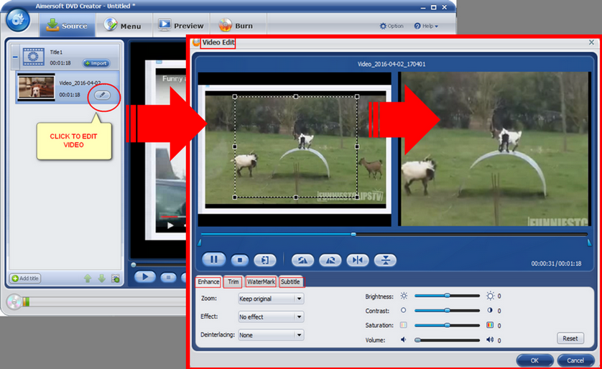The height and width of the screenshot is (369, 602).
Task: Click the Saturation slider
Action: pyautogui.click(x=448, y=325)
